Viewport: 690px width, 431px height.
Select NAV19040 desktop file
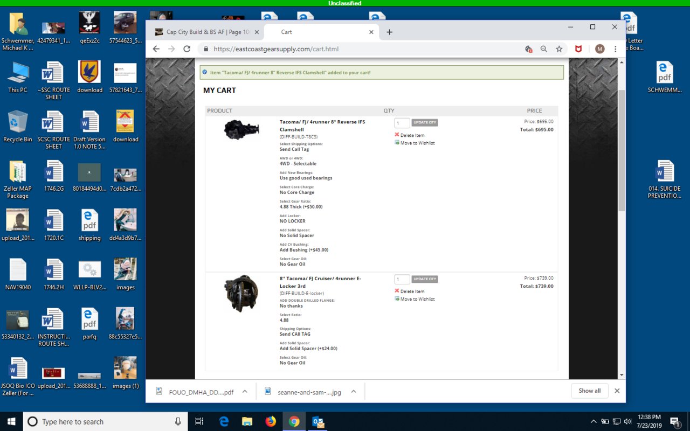18,274
